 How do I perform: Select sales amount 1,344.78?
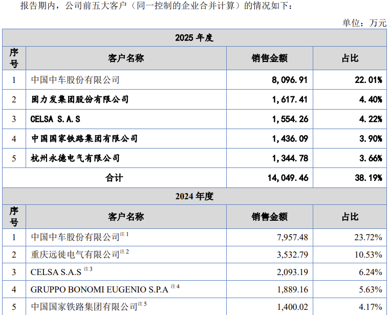290,158
